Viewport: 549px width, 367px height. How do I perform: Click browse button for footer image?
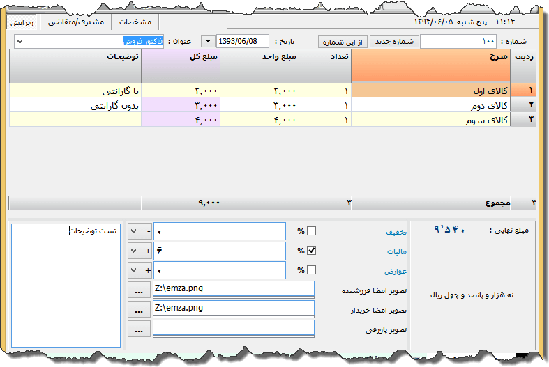click(138, 328)
